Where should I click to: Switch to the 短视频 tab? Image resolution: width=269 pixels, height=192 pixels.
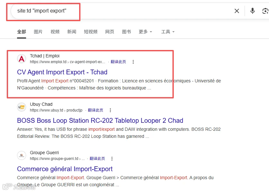tap(91, 32)
